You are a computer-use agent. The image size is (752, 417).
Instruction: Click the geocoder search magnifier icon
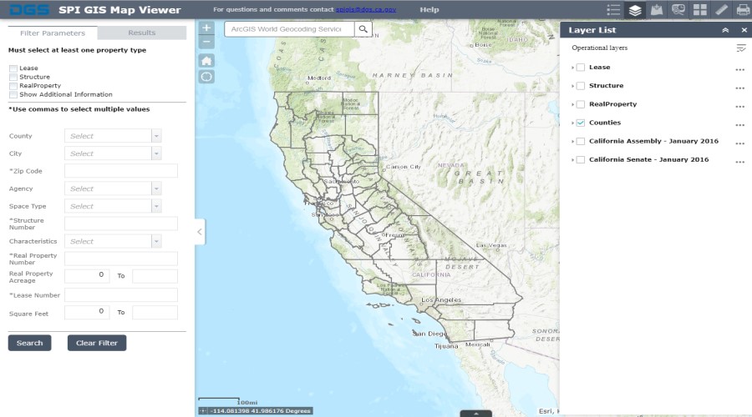pyautogui.click(x=363, y=29)
